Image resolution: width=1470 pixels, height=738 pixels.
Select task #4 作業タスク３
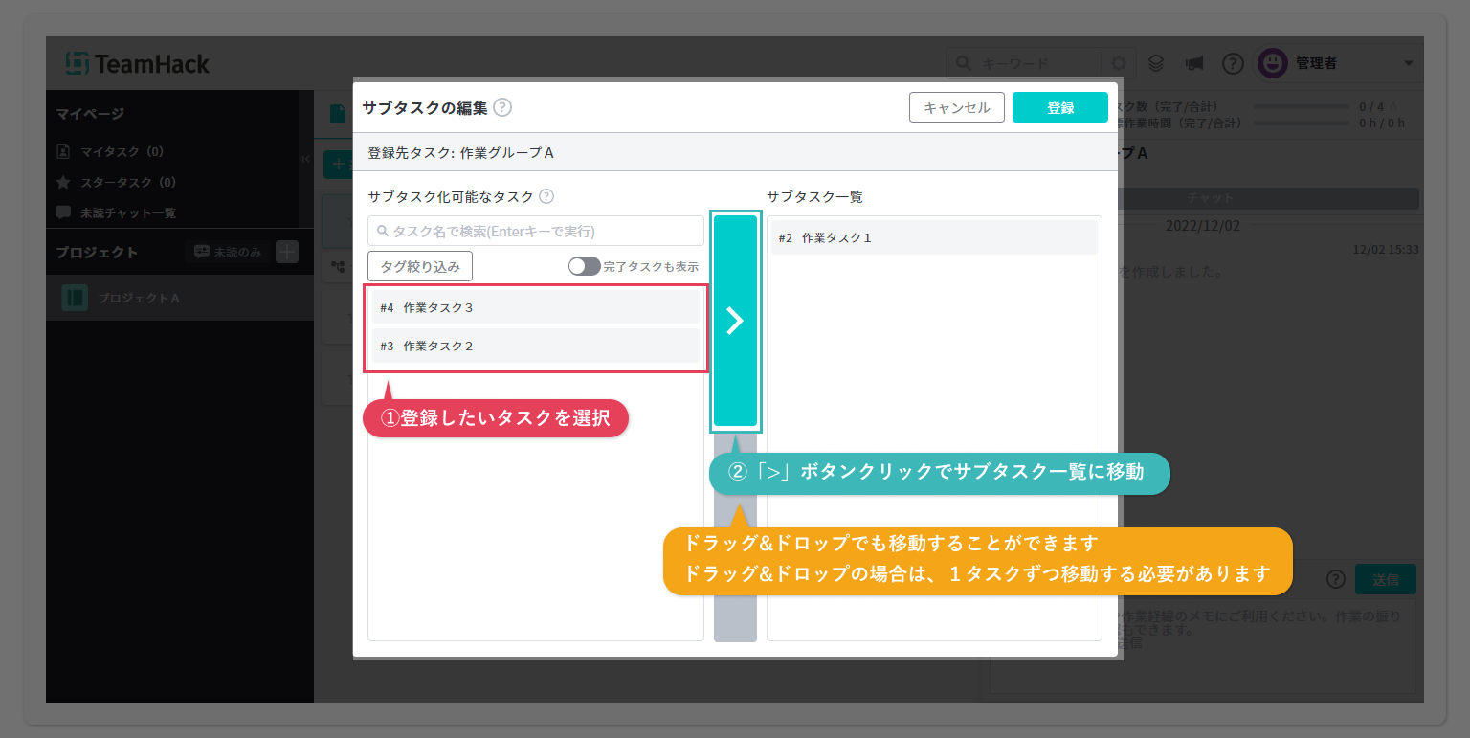[535, 308]
